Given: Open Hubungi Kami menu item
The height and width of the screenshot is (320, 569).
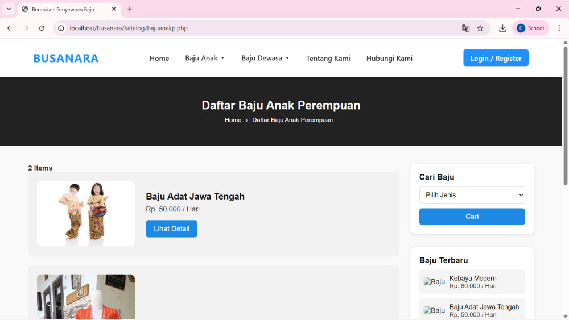Looking at the screenshot, I should (x=389, y=58).
